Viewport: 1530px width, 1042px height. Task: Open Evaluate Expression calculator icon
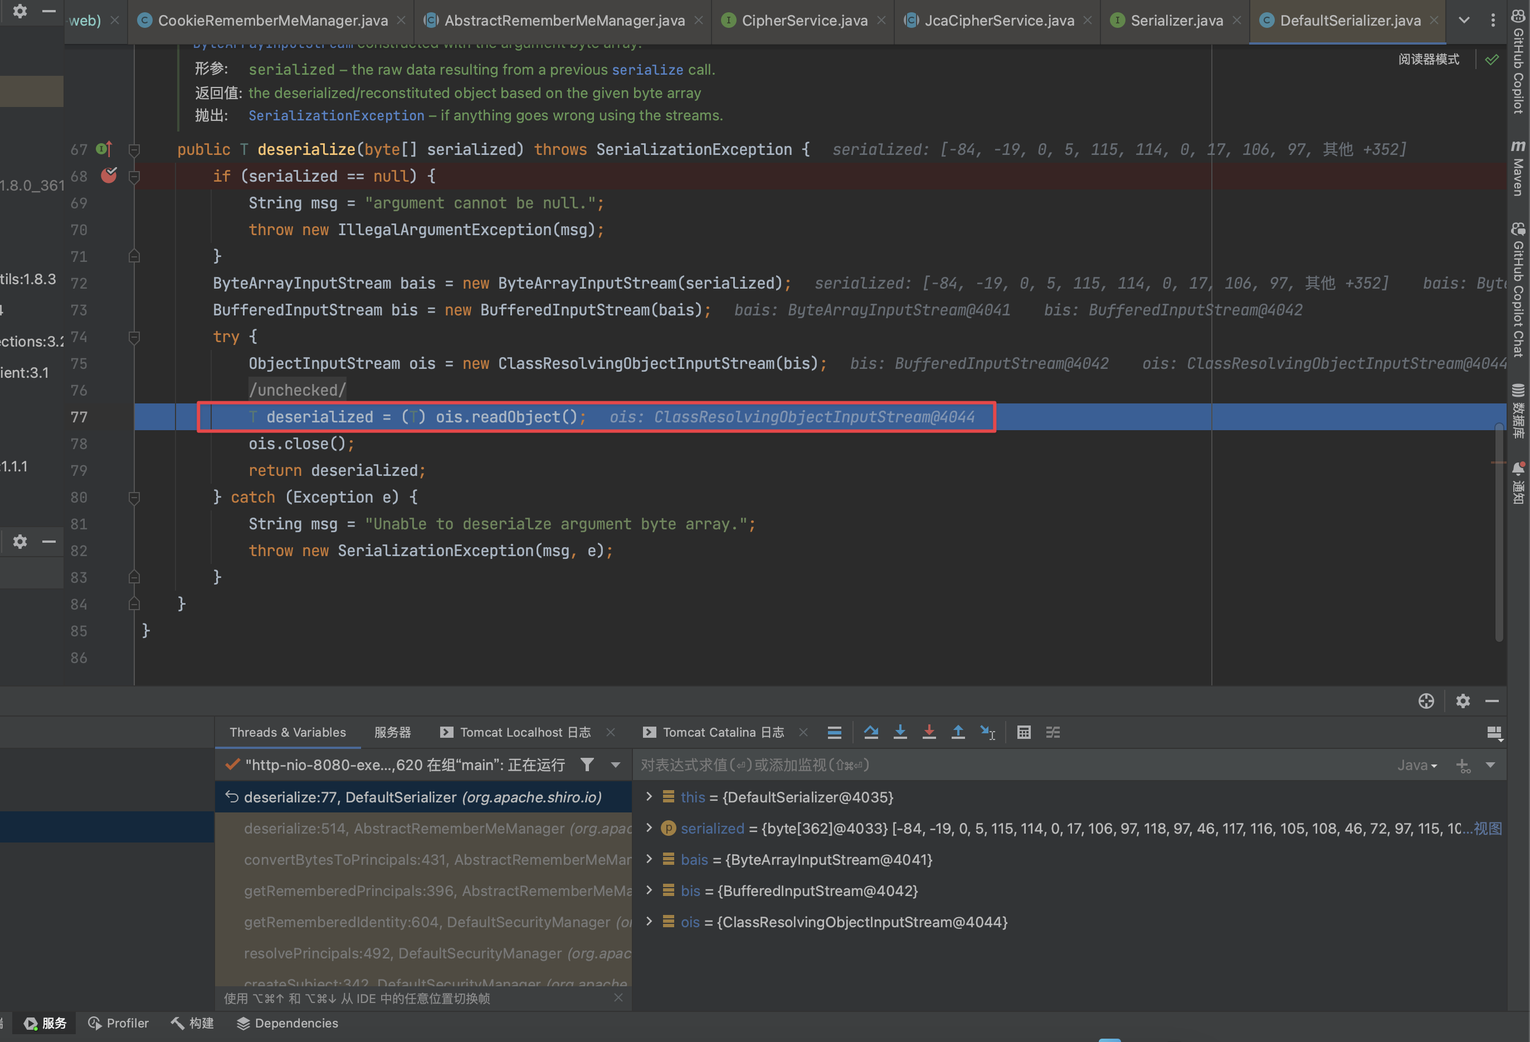click(1024, 732)
